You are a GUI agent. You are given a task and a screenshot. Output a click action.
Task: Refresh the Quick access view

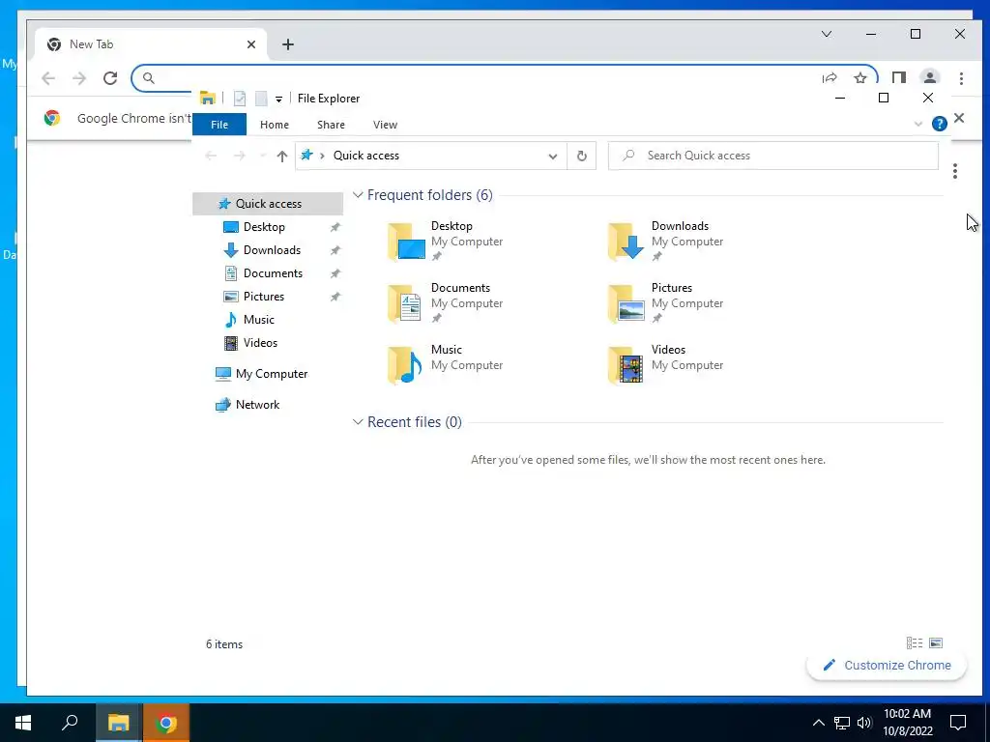(x=581, y=156)
